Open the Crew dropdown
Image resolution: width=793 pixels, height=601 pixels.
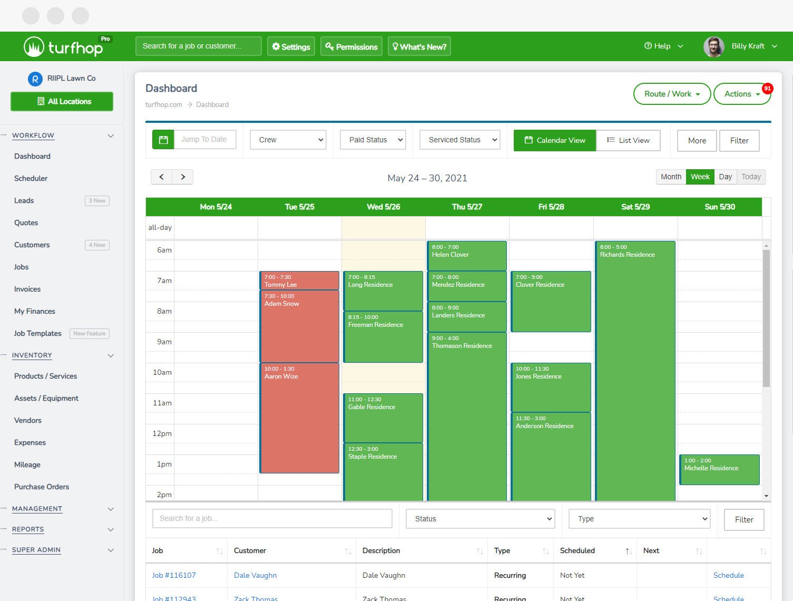pyautogui.click(x=288, y=140)
